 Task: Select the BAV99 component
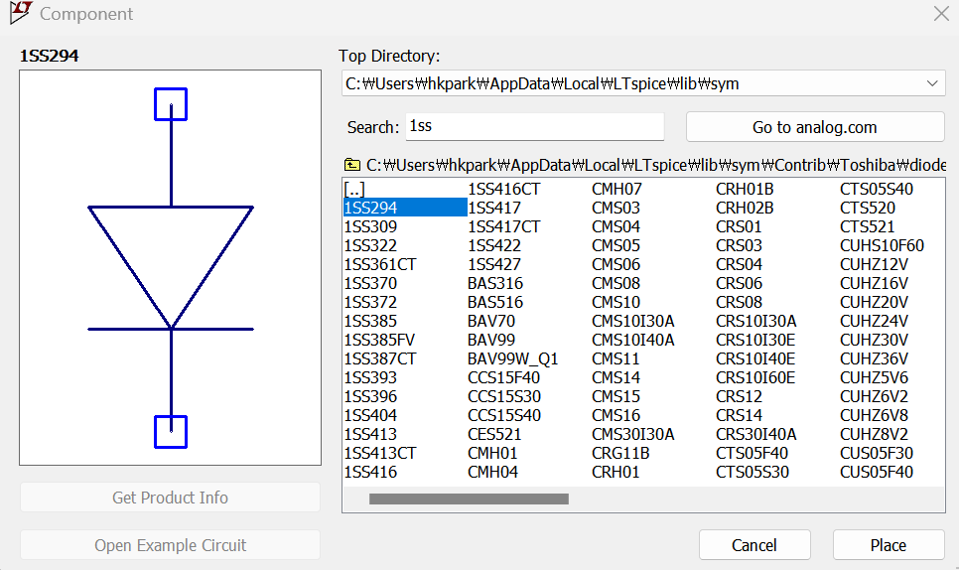click(491, 340)
